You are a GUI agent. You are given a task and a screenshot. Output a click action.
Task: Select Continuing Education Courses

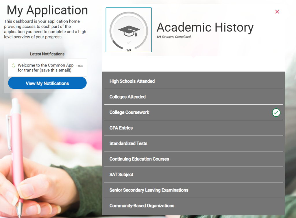[139, 159]
